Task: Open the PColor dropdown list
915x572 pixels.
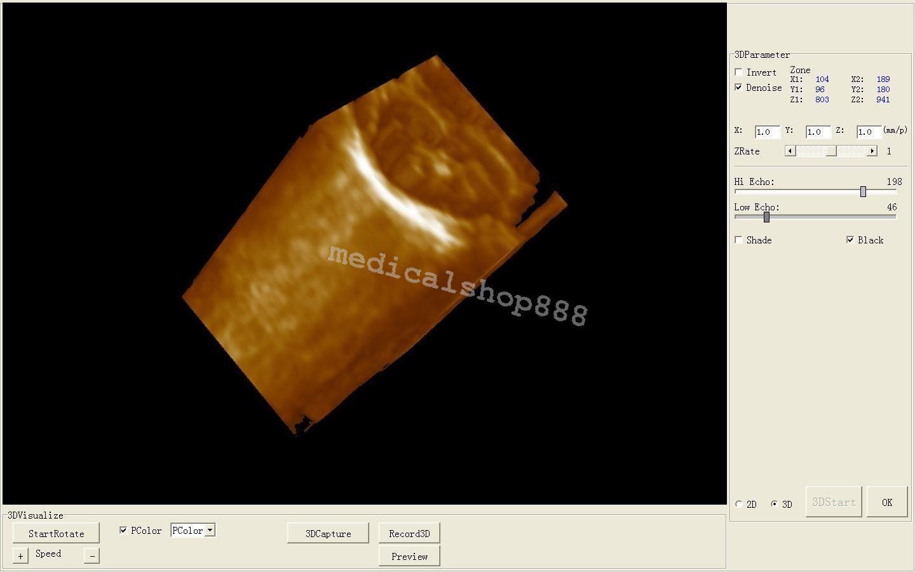Action: [210, 529]
